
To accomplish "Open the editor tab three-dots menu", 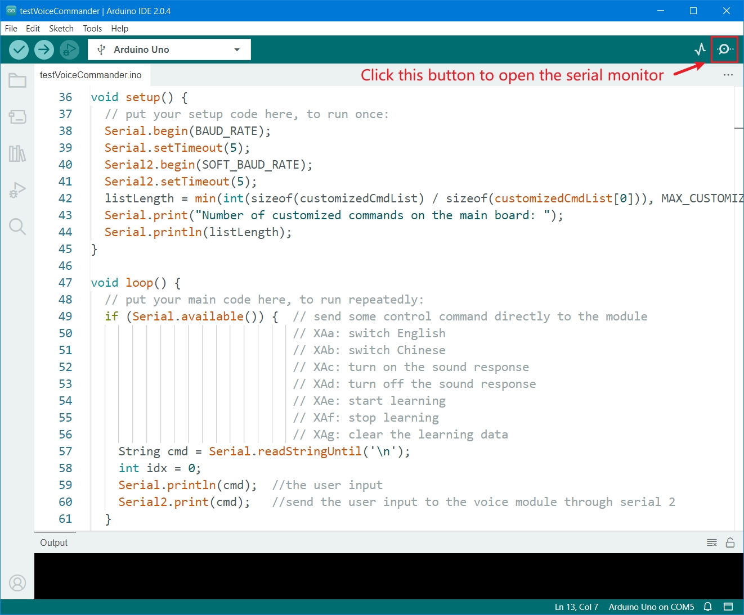I will pos(728,75).
